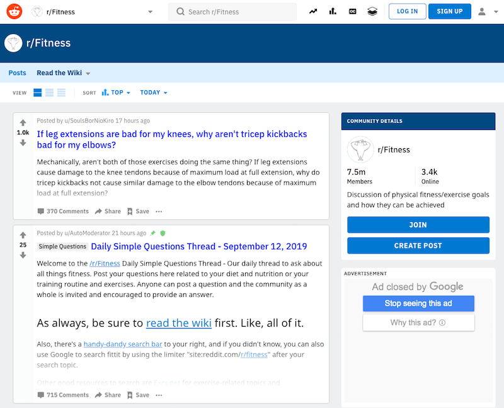This screenshot has width=504, height=408.
Task: Click the Simple Questions flair tag
Action: [x=62, y=247]
